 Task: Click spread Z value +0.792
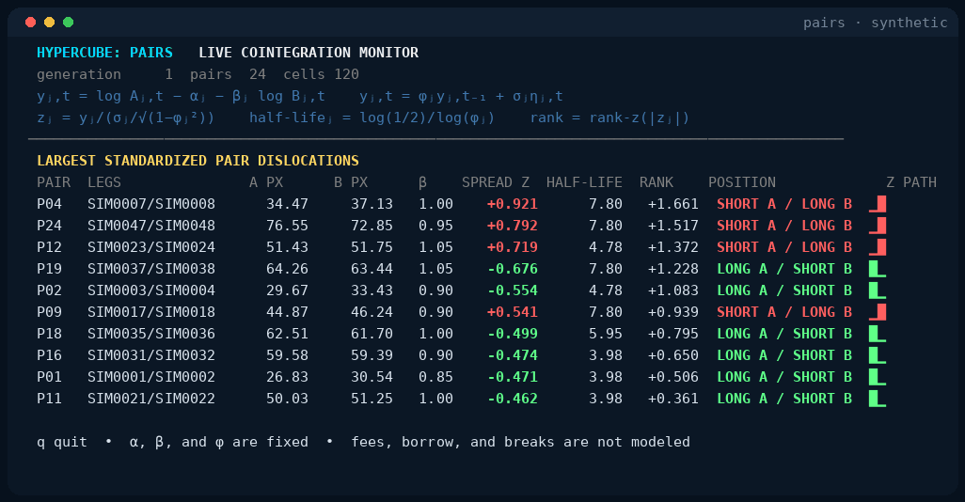tap(512, 226)
